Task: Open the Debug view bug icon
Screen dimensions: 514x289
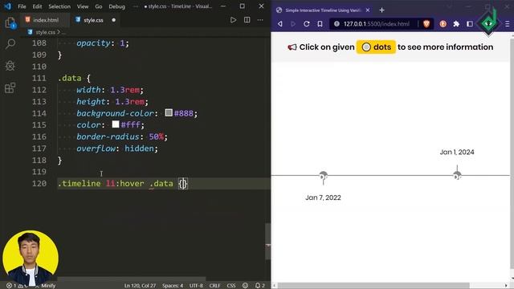Action: [10, 66]
